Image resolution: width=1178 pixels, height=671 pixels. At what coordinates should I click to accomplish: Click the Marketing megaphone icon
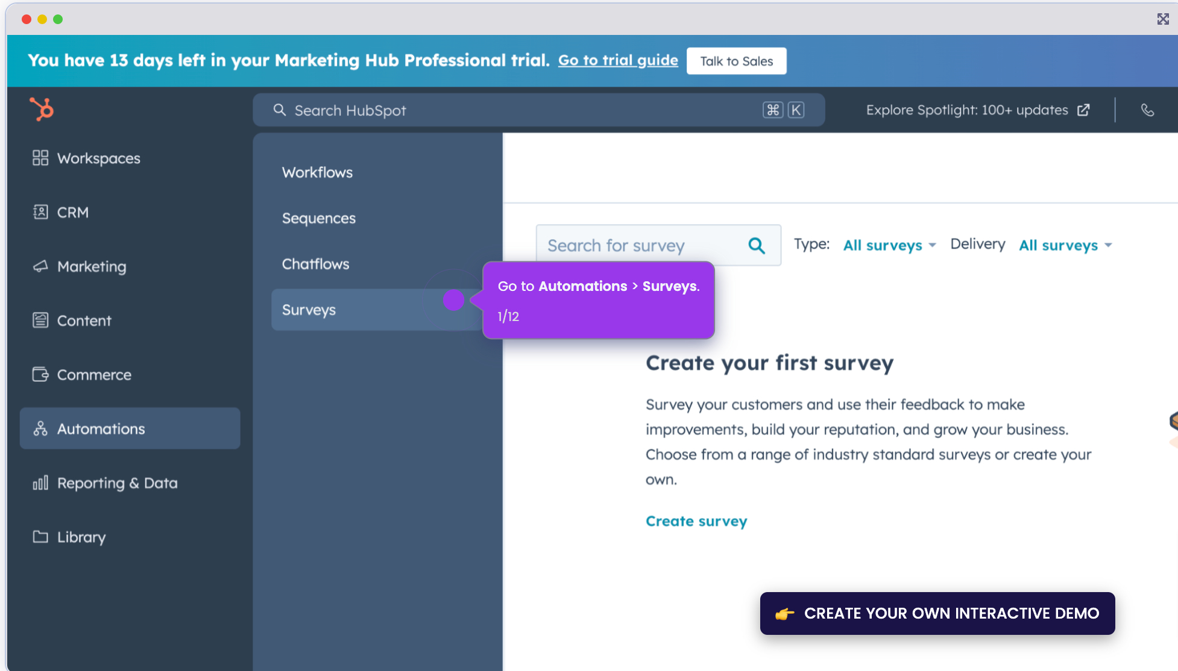coord(40,266)
